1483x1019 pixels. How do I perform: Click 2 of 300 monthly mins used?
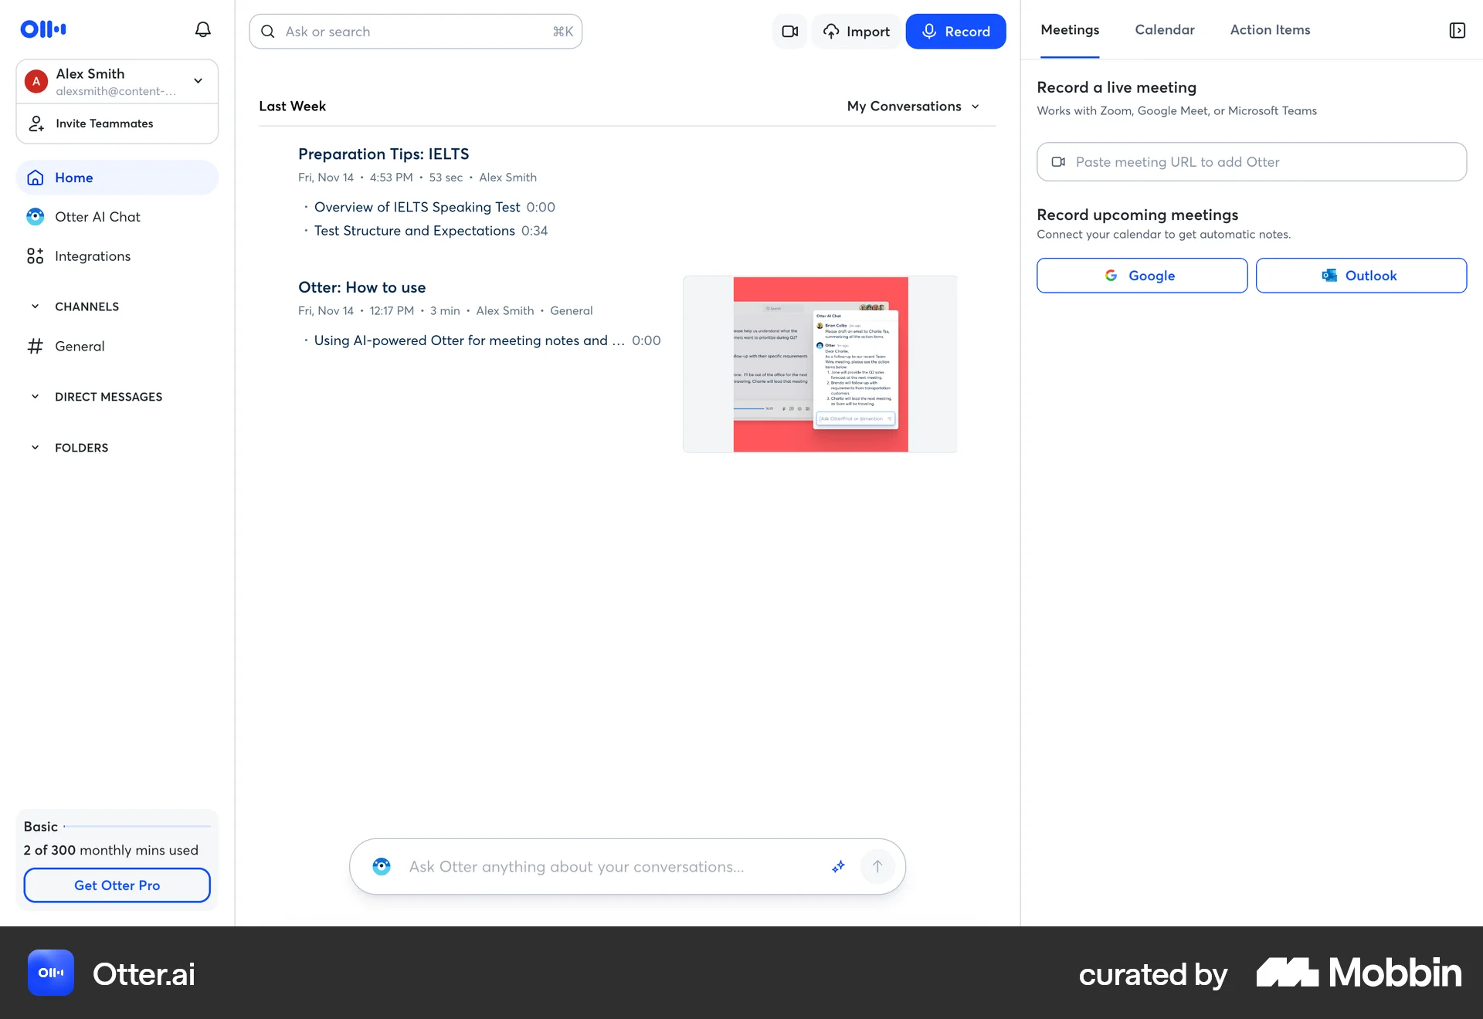coord(111,851)
